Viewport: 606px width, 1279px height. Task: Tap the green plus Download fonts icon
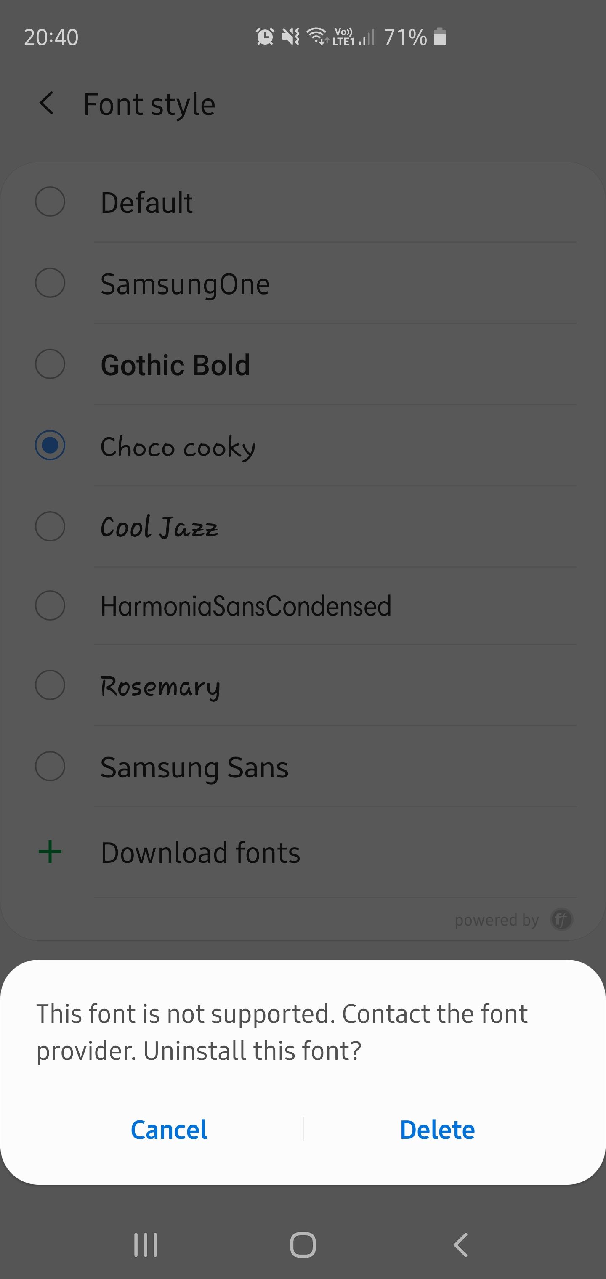(50, 852)
